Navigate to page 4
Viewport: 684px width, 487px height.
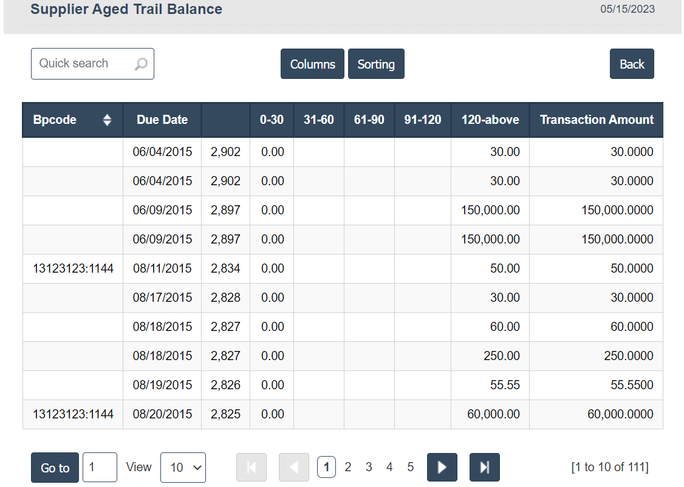coord(389,467)
